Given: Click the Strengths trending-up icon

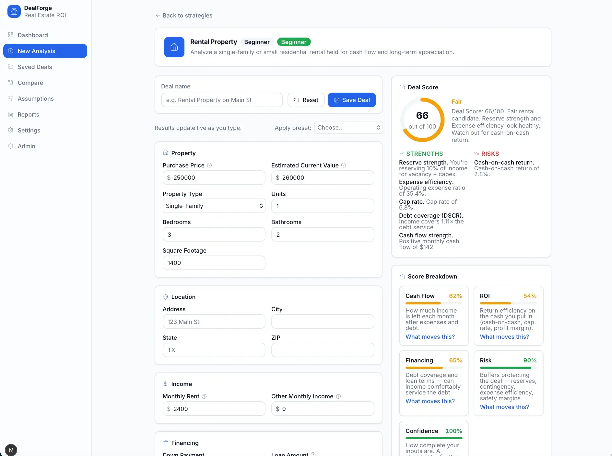Looking at the screenshot, I should (402, 154).
